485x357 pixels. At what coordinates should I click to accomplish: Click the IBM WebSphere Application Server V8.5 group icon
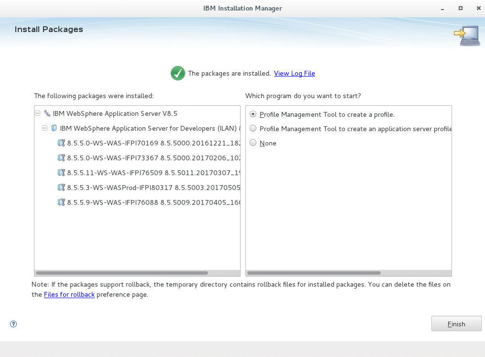(x=47, y=113)
